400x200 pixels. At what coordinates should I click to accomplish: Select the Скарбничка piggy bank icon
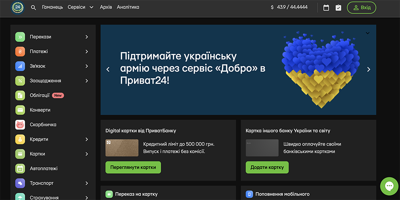tap(20, 125)
